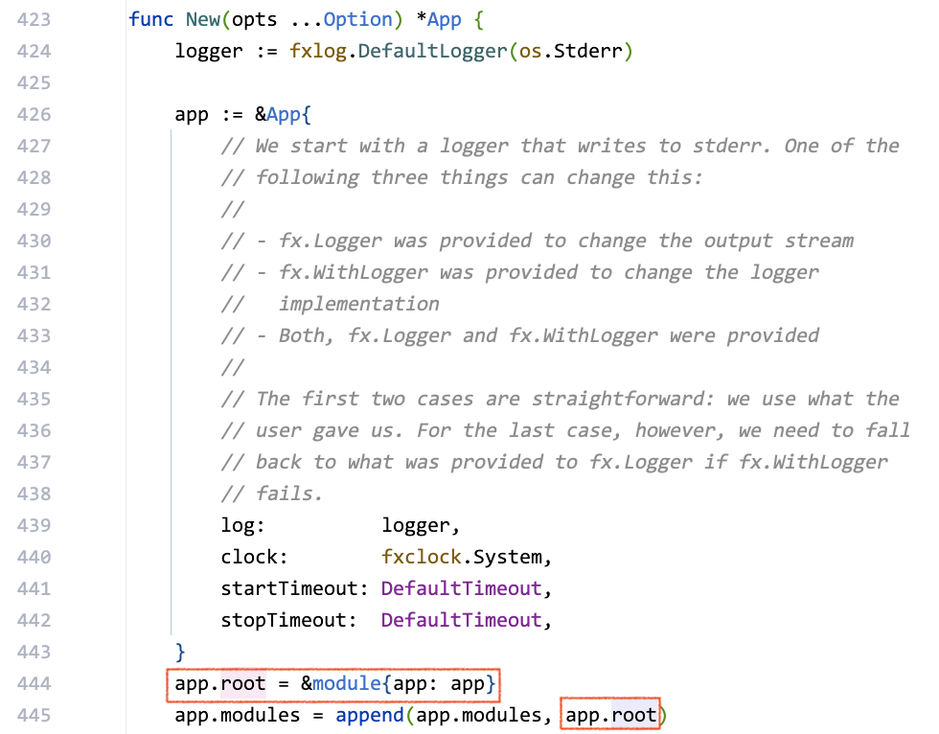Click app.root on line 444
Image resolution: width=939 pixels, height=734 pixels.
click(x=219, y=684)
